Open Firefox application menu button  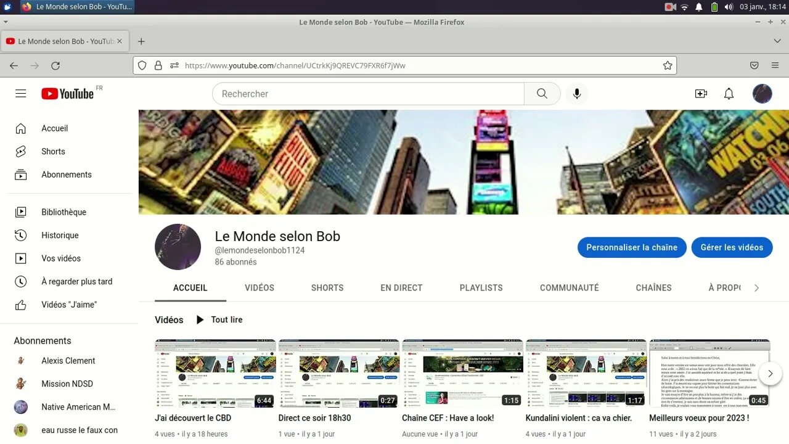[775, 65]
